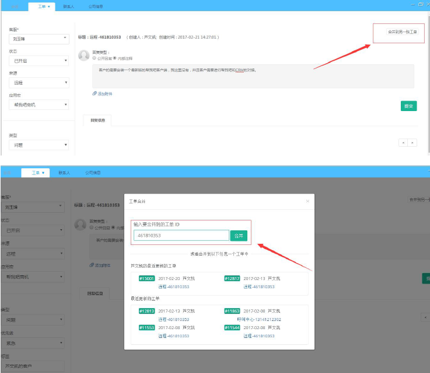This screenshot has height=373, width=430.
Task: Click reply text area in top screenshot
Action: click(253, 76)
